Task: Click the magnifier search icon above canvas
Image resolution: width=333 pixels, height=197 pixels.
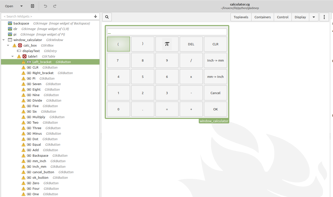Action: pos(107,17)
